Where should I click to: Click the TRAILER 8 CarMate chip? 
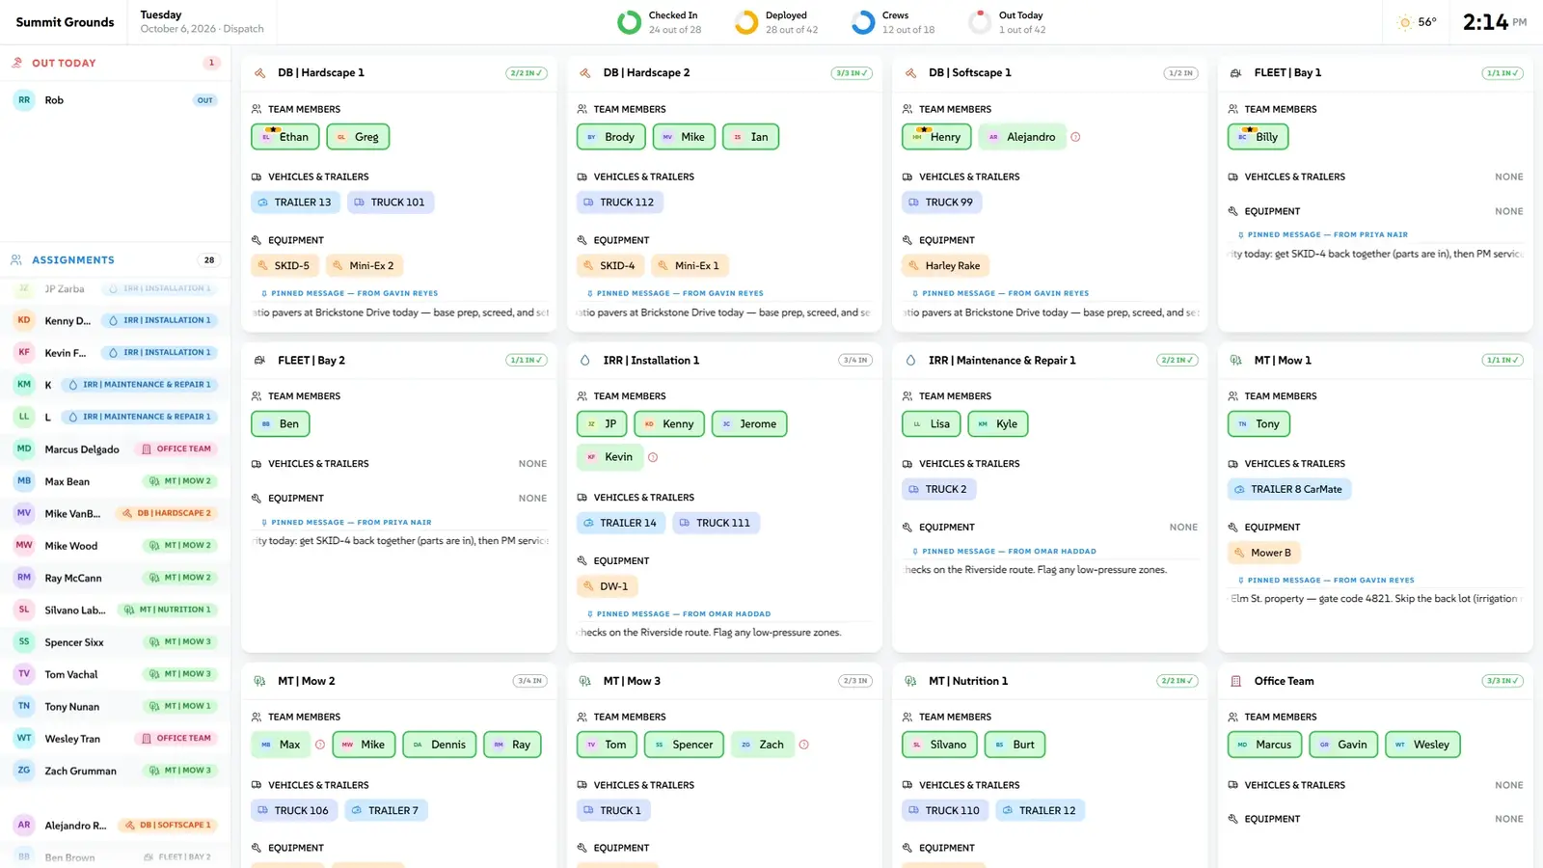[1289, 490]
